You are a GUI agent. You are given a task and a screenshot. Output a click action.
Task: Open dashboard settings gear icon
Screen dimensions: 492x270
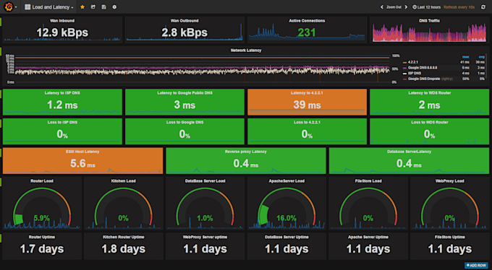[x=114, y=7]
